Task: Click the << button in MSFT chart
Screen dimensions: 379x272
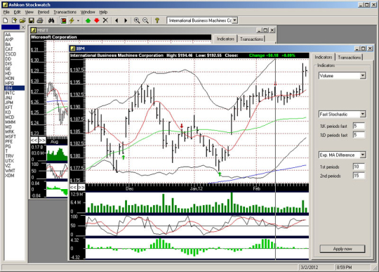Action: (x=34, y=141)
